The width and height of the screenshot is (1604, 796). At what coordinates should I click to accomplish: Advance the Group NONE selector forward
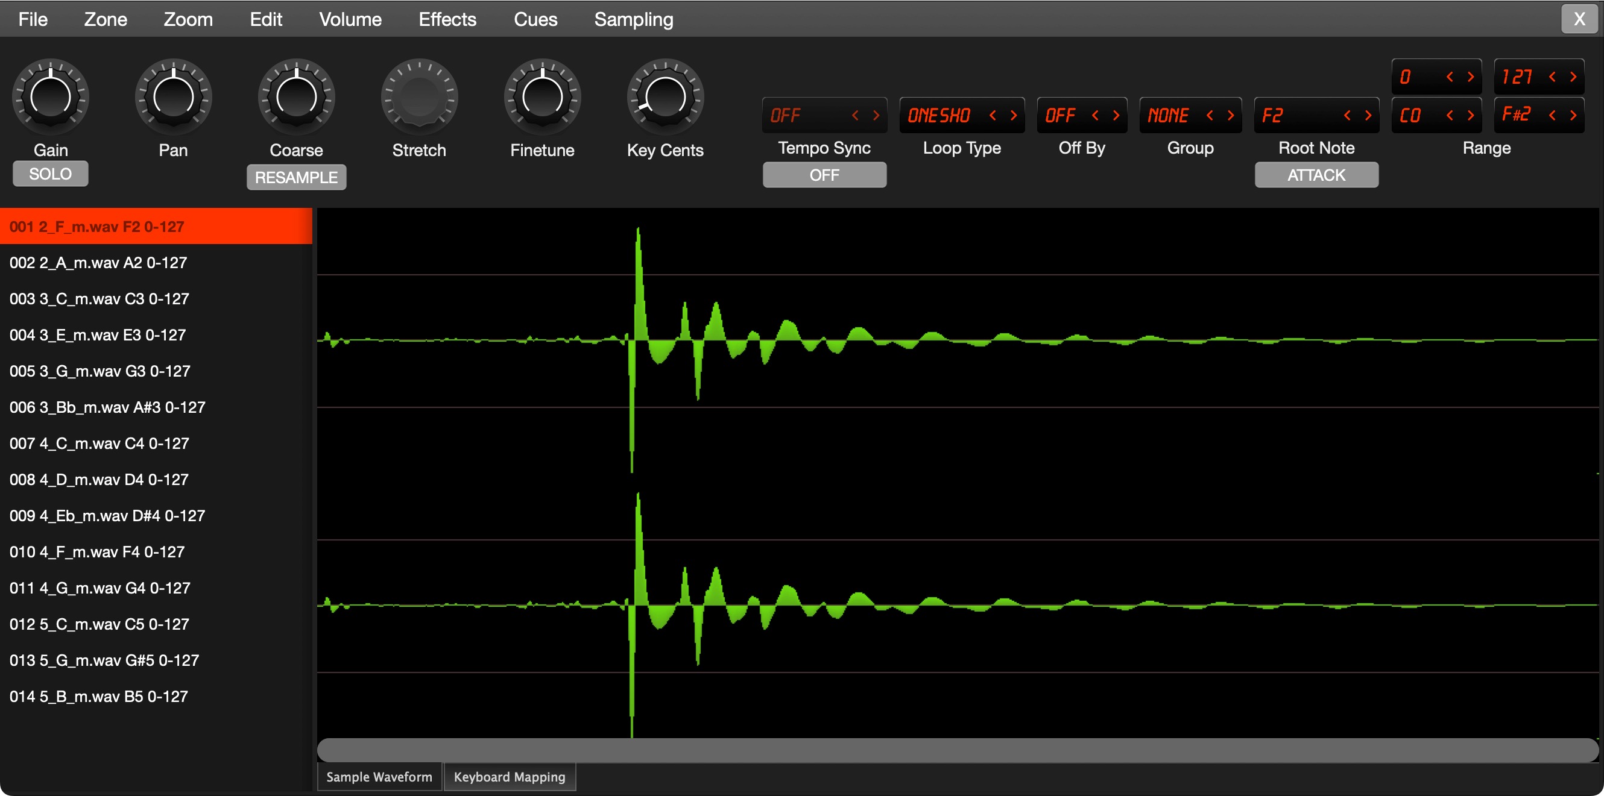click(1230, 115)
